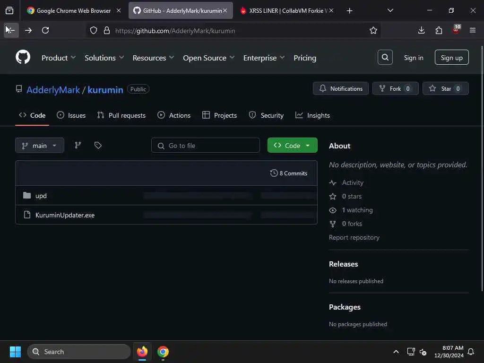
Task: Reload the current GitHub page
Action: click(45, 30)
